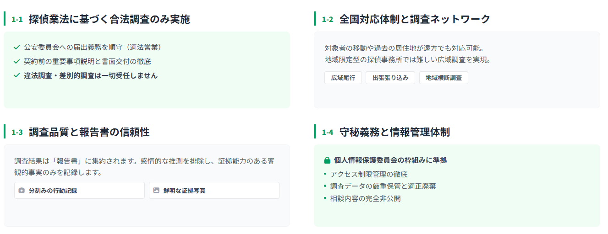Click the bullet beside 相談内容の完全非公開
Viewport: 608px width, 234px height.
click(325, 198)
